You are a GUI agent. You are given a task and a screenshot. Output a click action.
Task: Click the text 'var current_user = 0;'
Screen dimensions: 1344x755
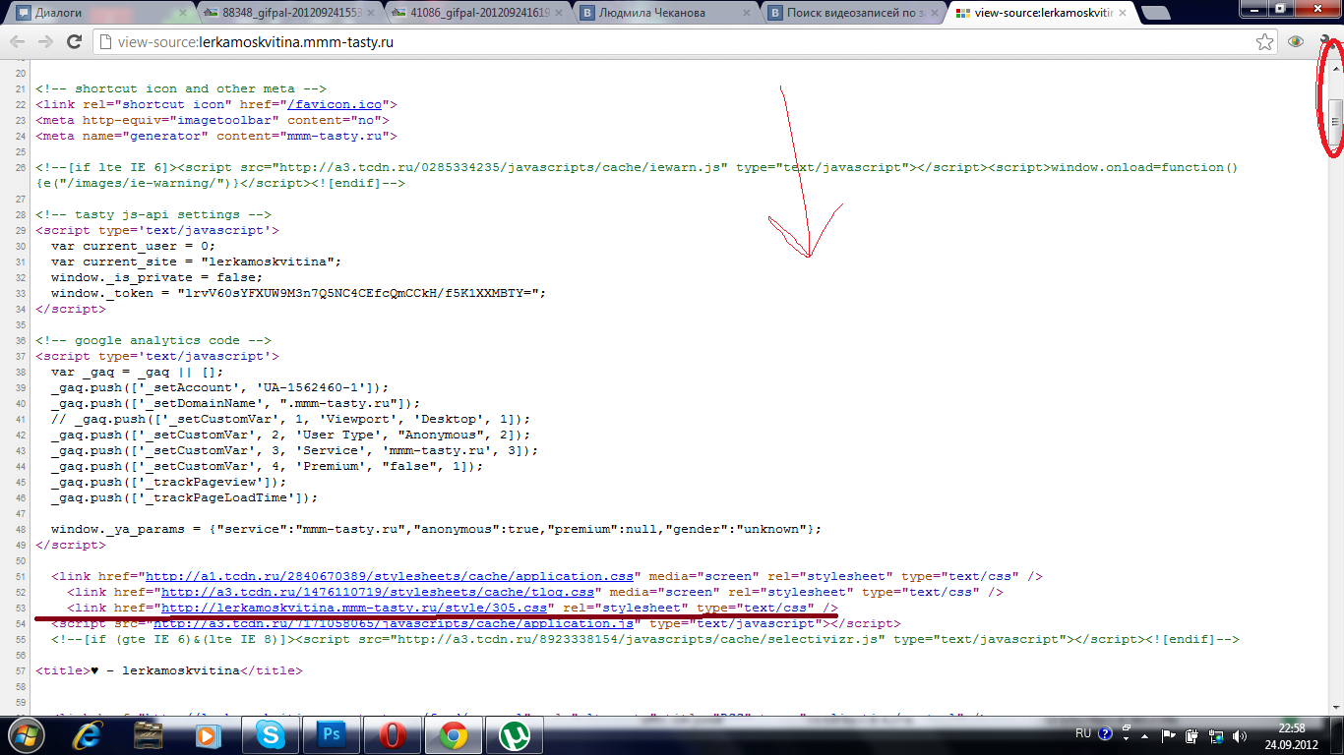[x=134, y=246]
